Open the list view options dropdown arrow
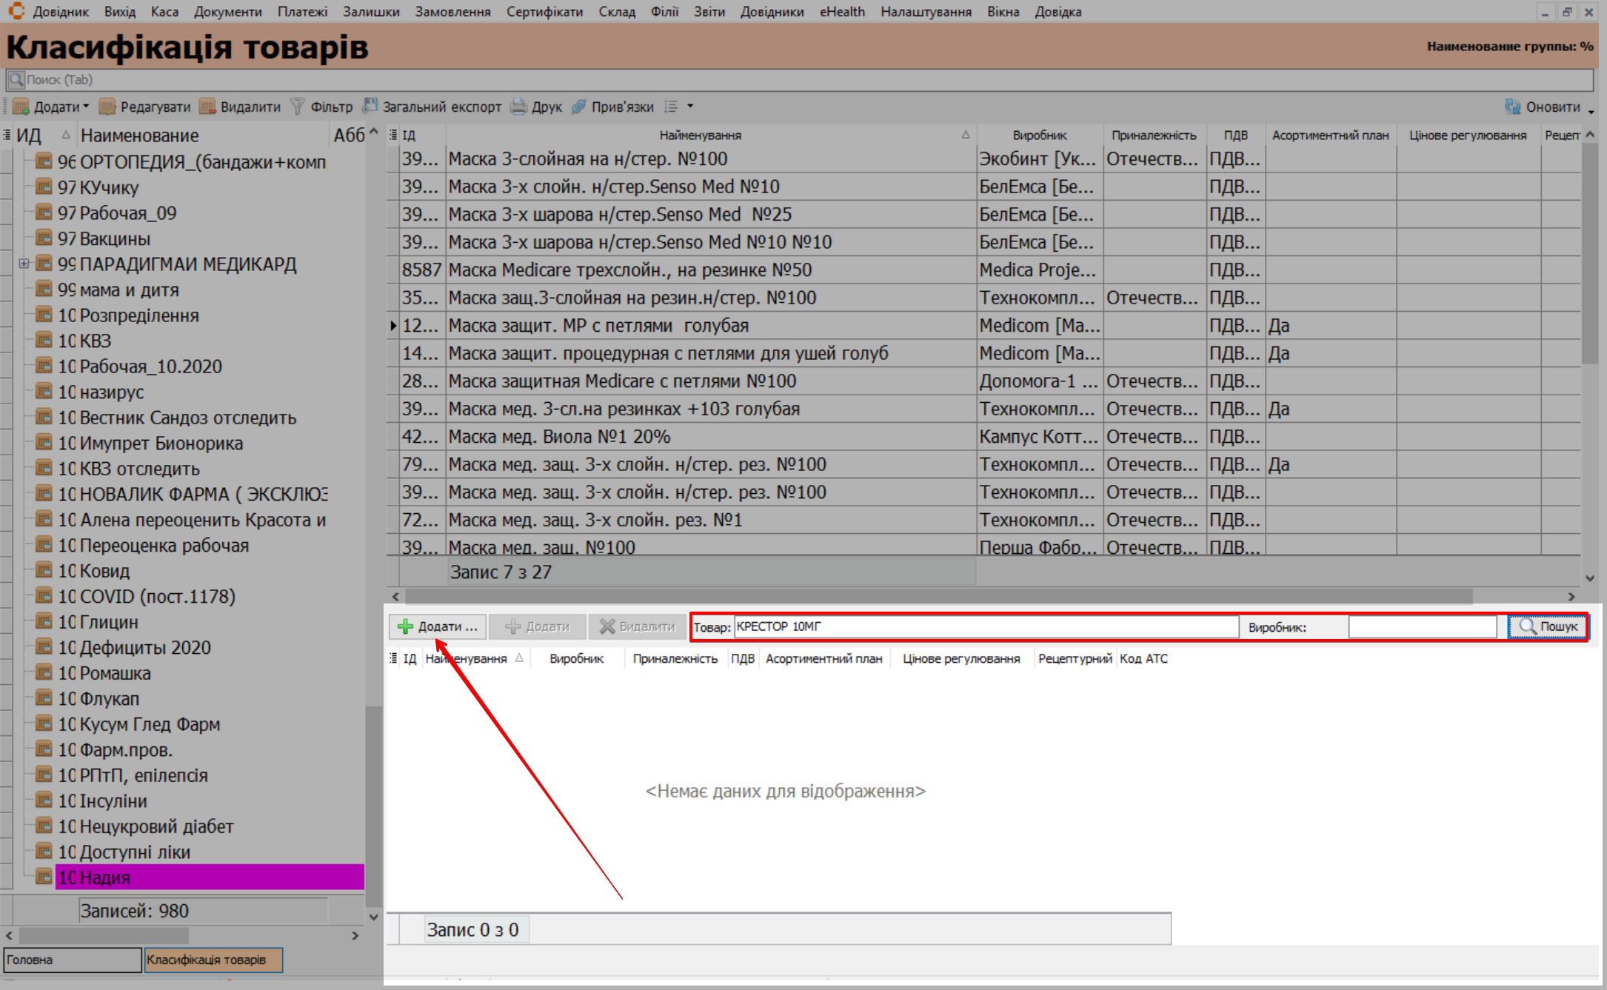1607x990 pixels. click(690, 107)
